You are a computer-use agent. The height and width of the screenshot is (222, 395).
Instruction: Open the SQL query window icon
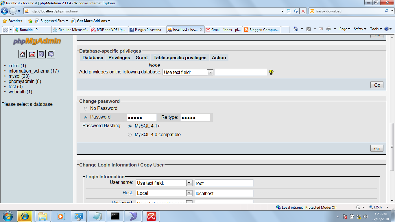click(32, 54)
